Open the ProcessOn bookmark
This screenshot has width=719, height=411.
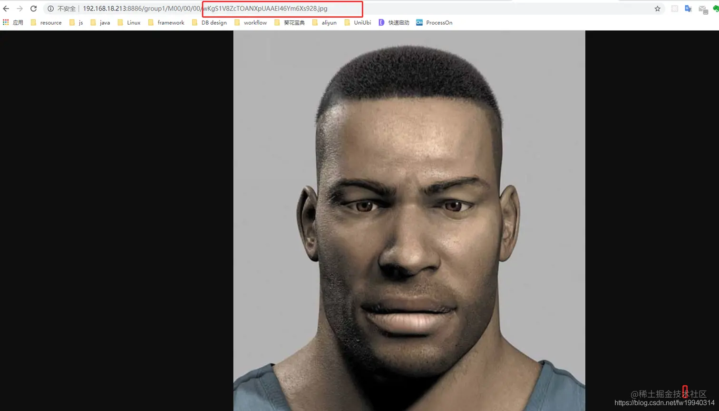(434, 22)
